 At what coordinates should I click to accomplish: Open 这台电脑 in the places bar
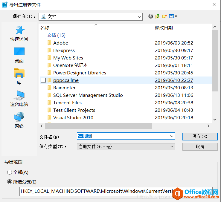pyautogui.click(x=19, y=99)
